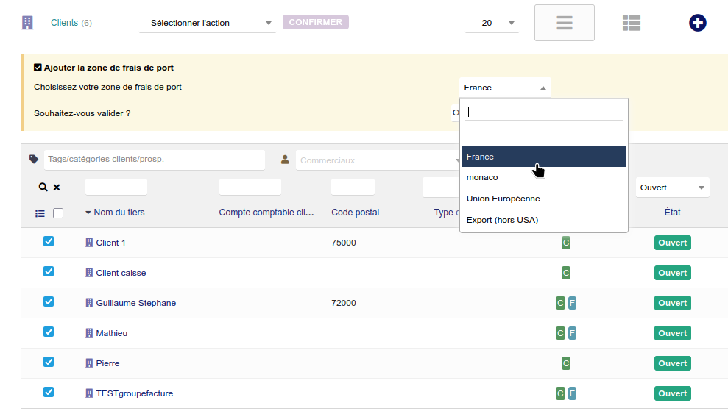
Task: Open the Guillaume Stephane client link
Action: click(x=135, y=303)
